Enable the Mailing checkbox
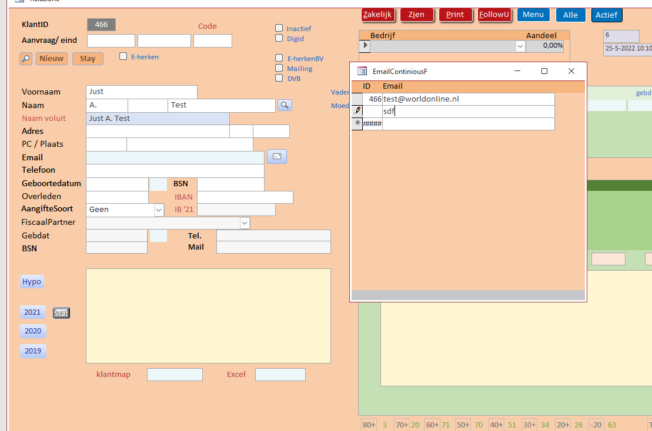 pyautogui.click(x=279, y=68)
